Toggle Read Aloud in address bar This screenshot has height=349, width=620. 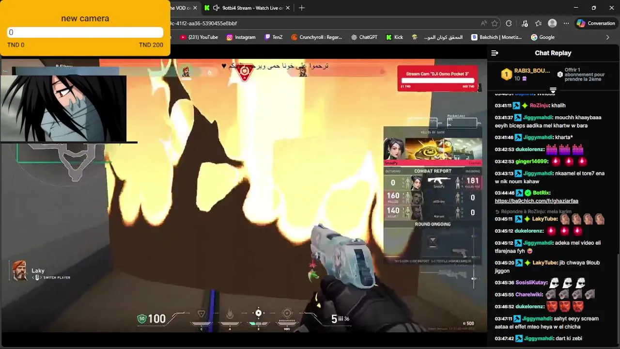tap(484, 23)
